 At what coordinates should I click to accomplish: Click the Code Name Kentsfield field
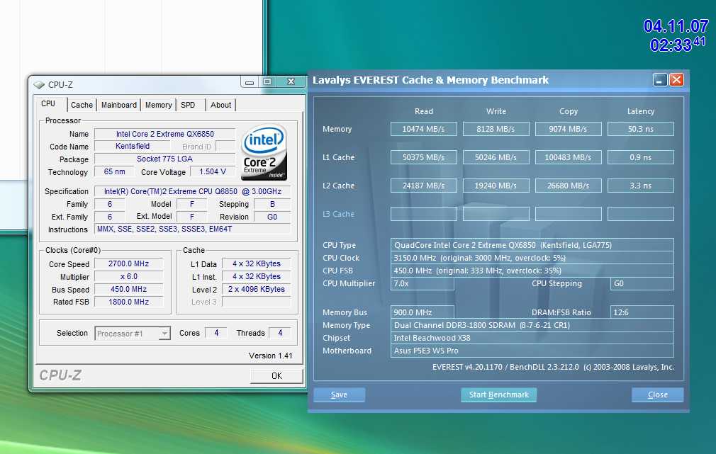tap(133, 147)
